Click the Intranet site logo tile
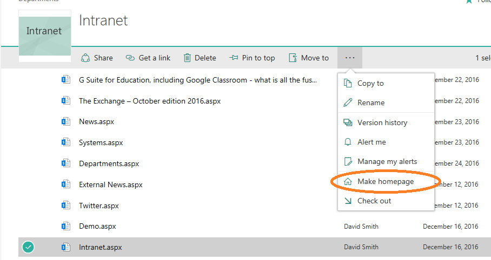 point(45,36)
